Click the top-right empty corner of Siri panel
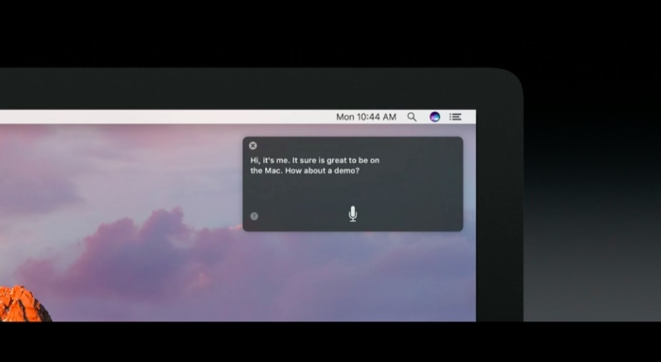 pyautogui.click(x=445, y=148)
